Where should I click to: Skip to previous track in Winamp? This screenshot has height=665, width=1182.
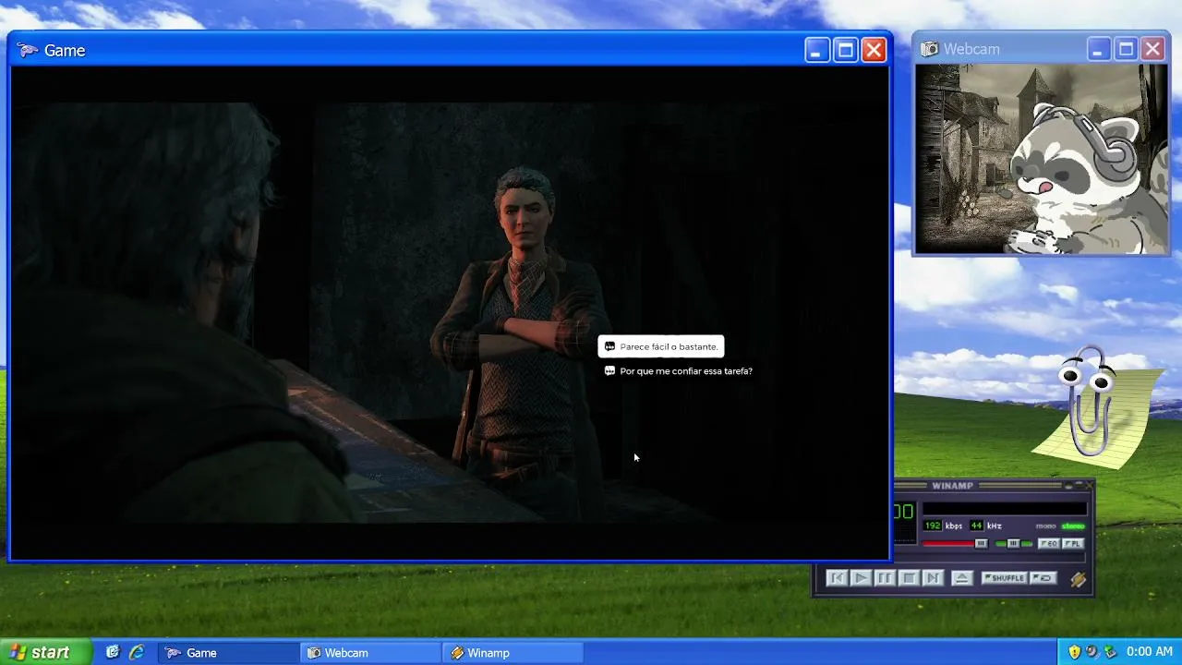point(837,578)
